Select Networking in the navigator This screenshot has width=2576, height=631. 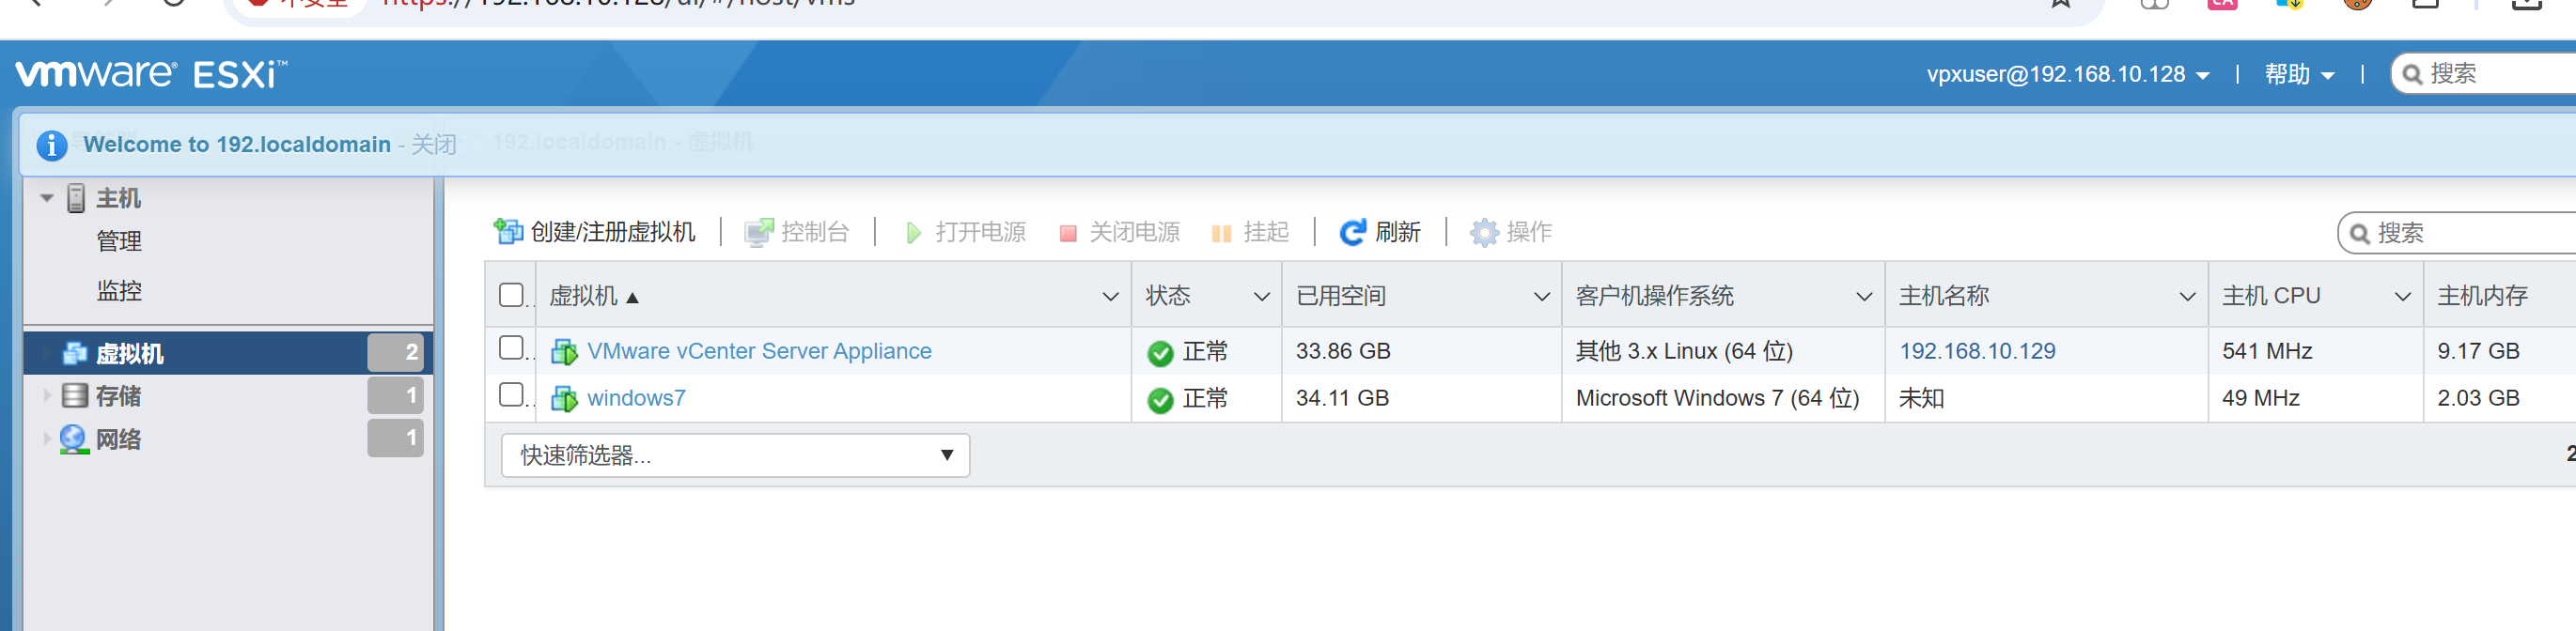[118, 439]
